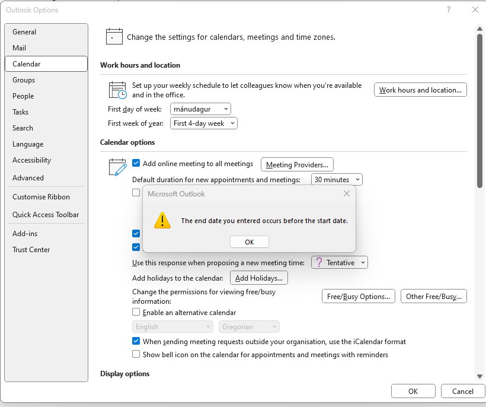
Task: Uncheck iCalendar format for outside meeting requests
Action: [x=136, y=341]
